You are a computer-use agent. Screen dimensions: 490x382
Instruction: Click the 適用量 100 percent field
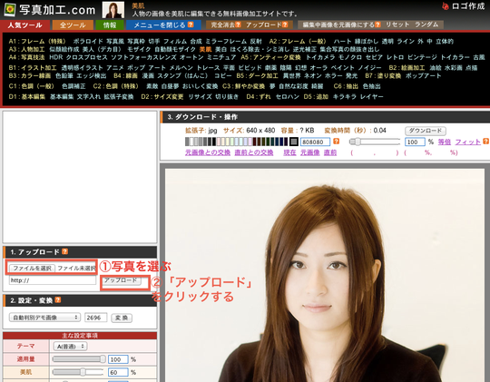pos(118,359)
